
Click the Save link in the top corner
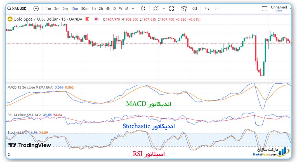tap(279, 11)
